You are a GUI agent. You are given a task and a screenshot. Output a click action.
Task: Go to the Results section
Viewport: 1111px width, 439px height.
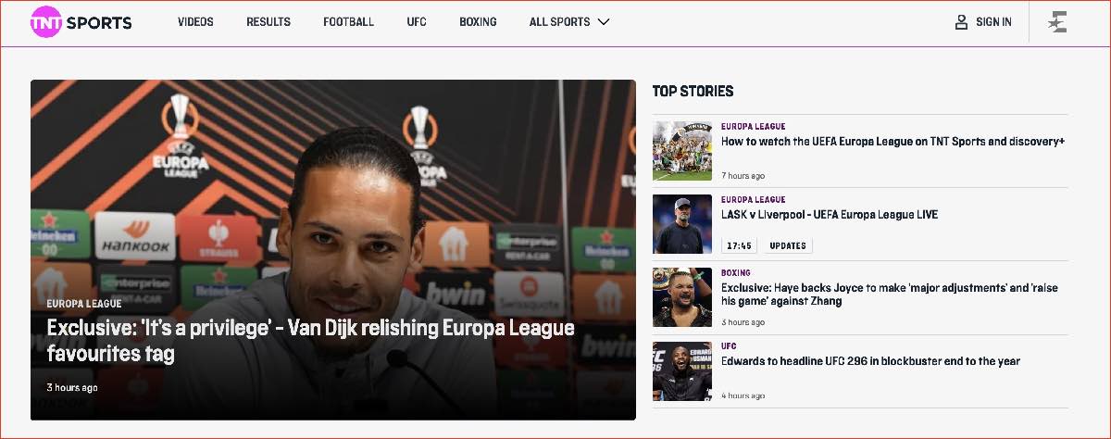point(268,21)
